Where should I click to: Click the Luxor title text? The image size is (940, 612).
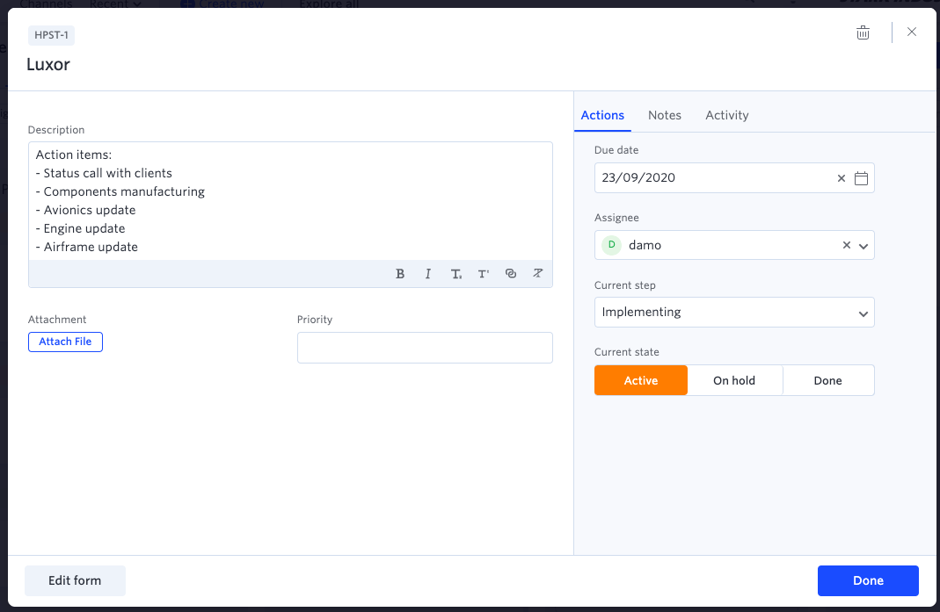click(48, 64)
